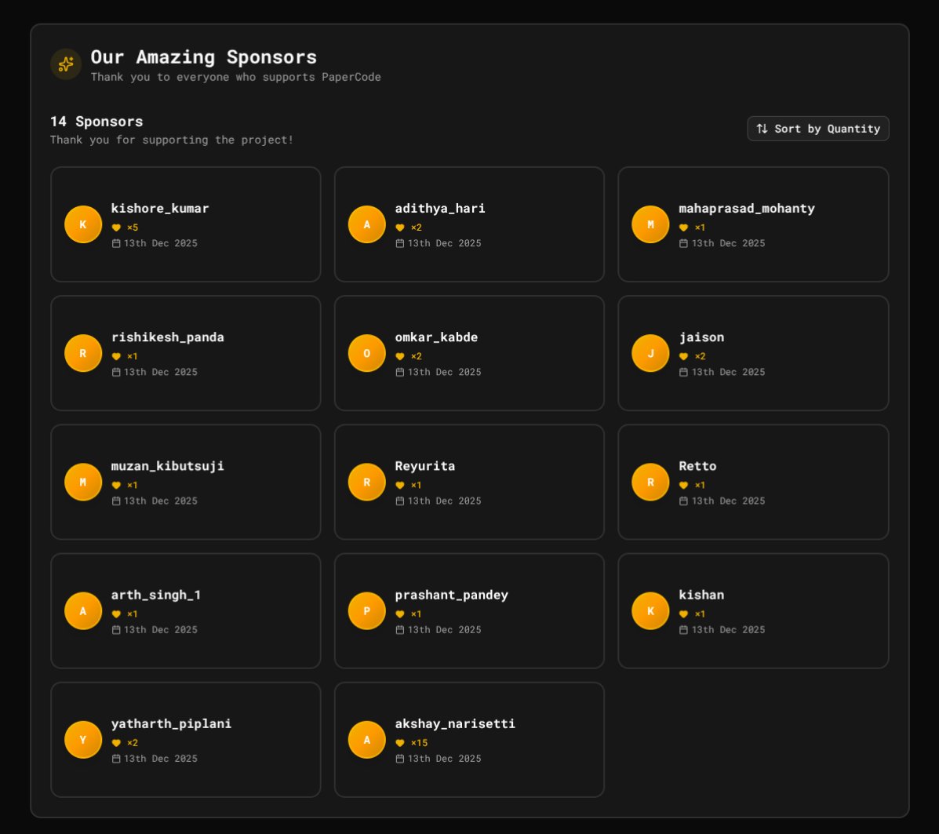Image resolution: width=939 pixels, height=834 pixels.
Task: Click the heart icon under jaison
Action: coord(683,356)
